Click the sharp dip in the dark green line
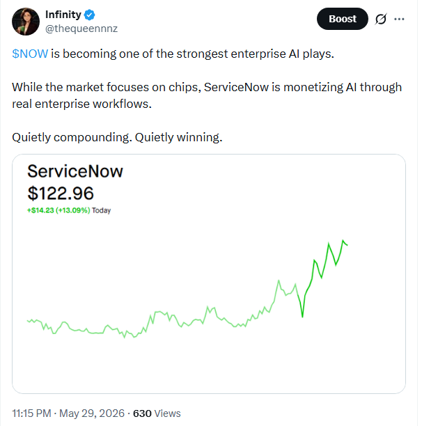422x426 pixels. tap(302, 316)
